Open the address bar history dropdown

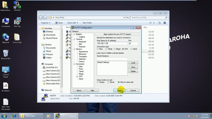click(x=124, y=18)
